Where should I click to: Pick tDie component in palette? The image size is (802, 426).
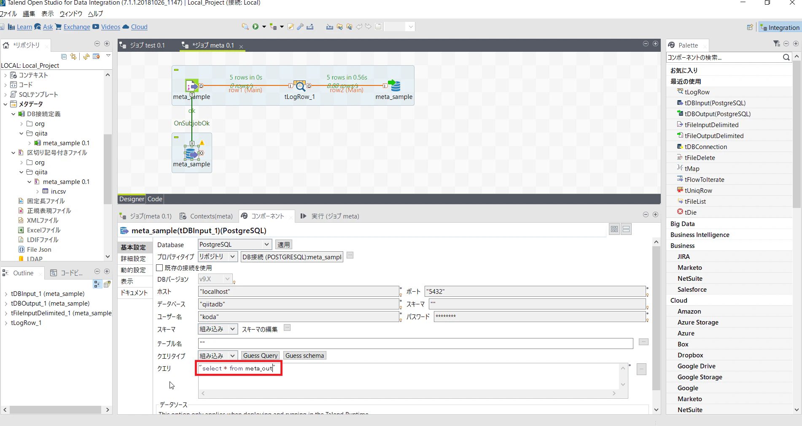[x=690, y=212]
